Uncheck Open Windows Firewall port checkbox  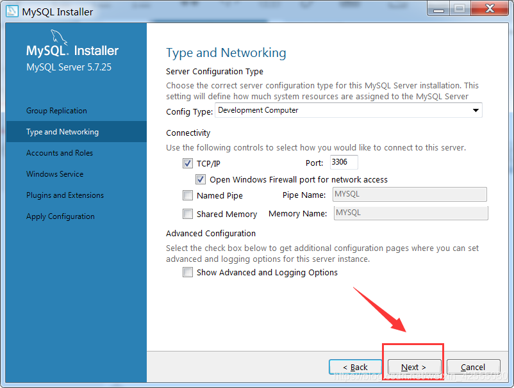coord(201,179)
